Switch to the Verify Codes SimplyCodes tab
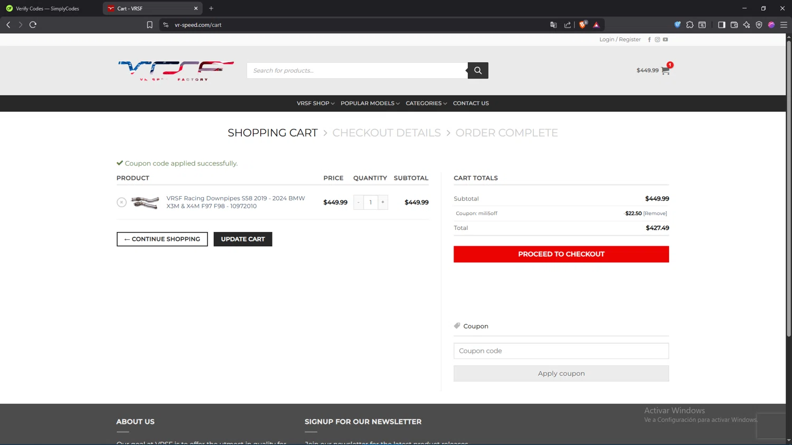 point(48,8)
